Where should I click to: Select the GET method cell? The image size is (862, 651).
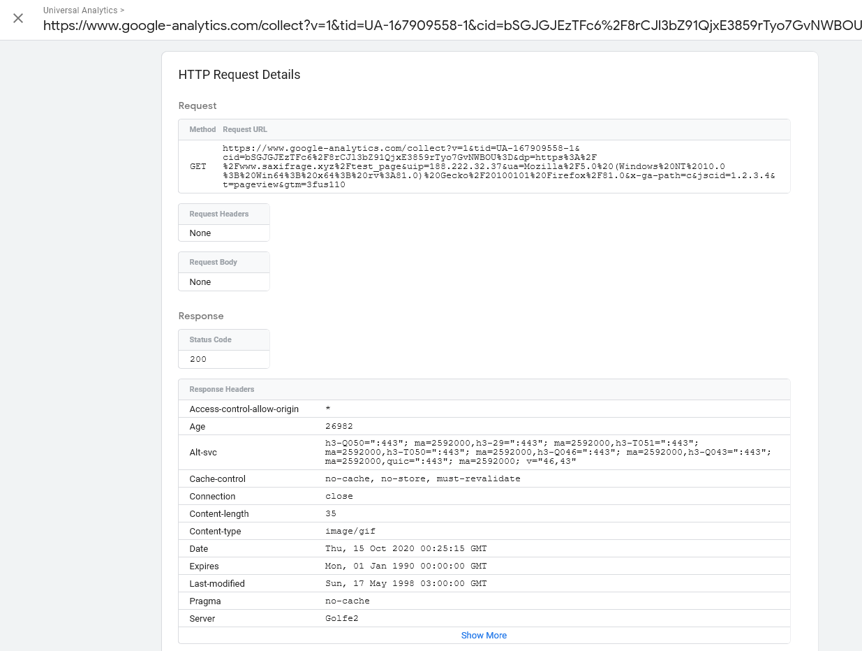click(x=198, y=167)
